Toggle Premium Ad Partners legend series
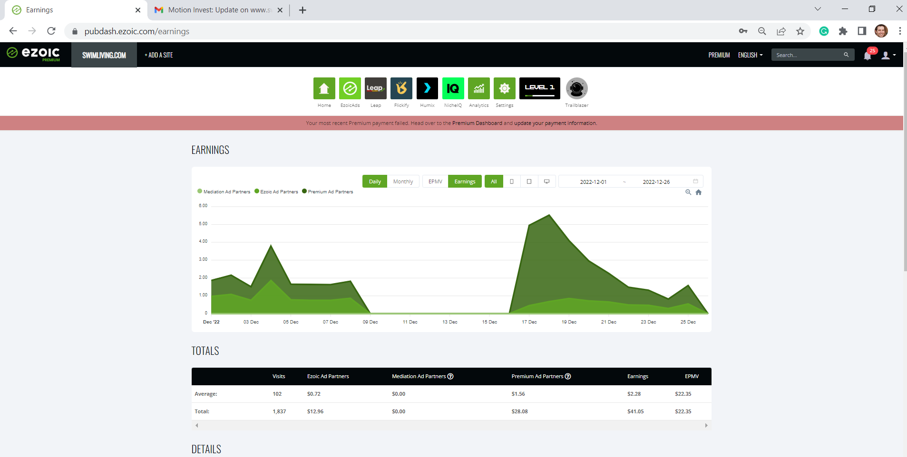This screenshot has width=907, height=457. pyautogui.click(x=328, y=191)
